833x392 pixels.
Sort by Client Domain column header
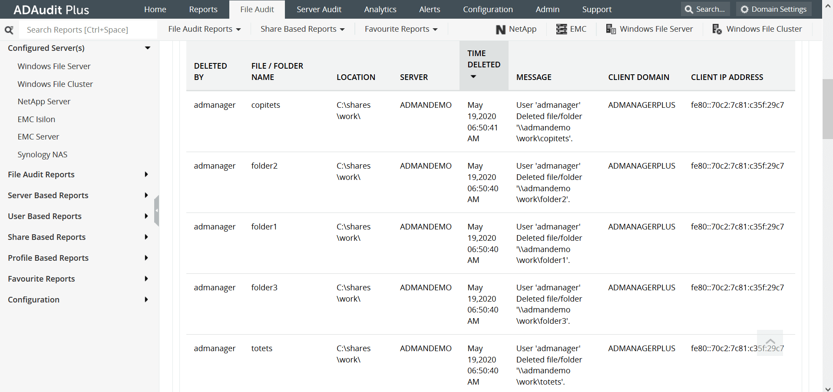pyautogui.click(x=638, y=77)
